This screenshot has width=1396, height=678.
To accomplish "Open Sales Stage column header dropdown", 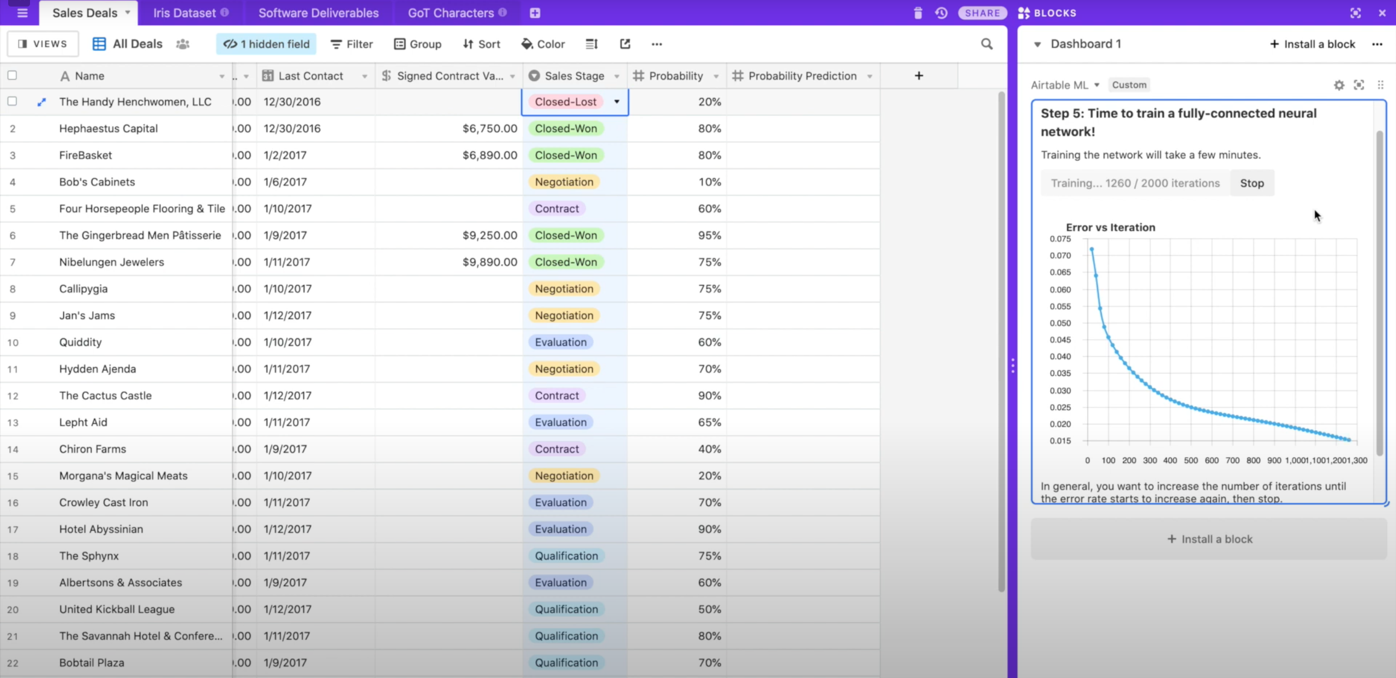I will [616, 76].
